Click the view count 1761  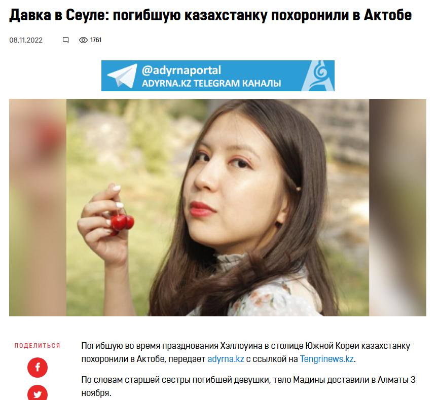pyautogui.click(x=96, y=40)
